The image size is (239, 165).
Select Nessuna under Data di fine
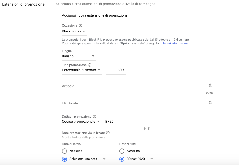pos(122,151)
